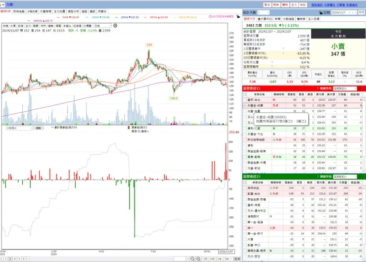This screenshot has height=262, width=366.
Task: Click the 個股資訊 link at top right
Action: 317,4
